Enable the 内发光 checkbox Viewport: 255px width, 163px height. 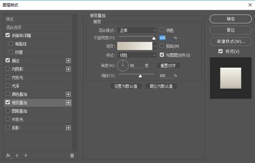[8, 77]
